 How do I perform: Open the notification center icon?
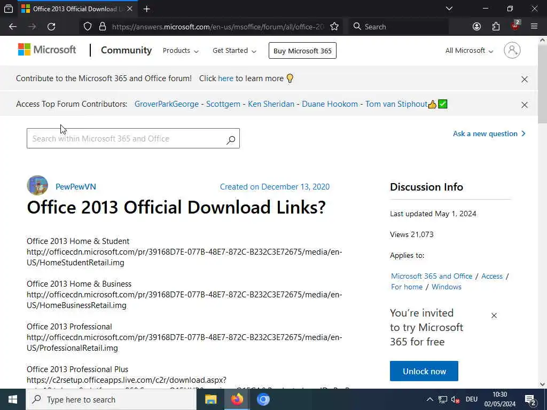[x=530, y=399]
